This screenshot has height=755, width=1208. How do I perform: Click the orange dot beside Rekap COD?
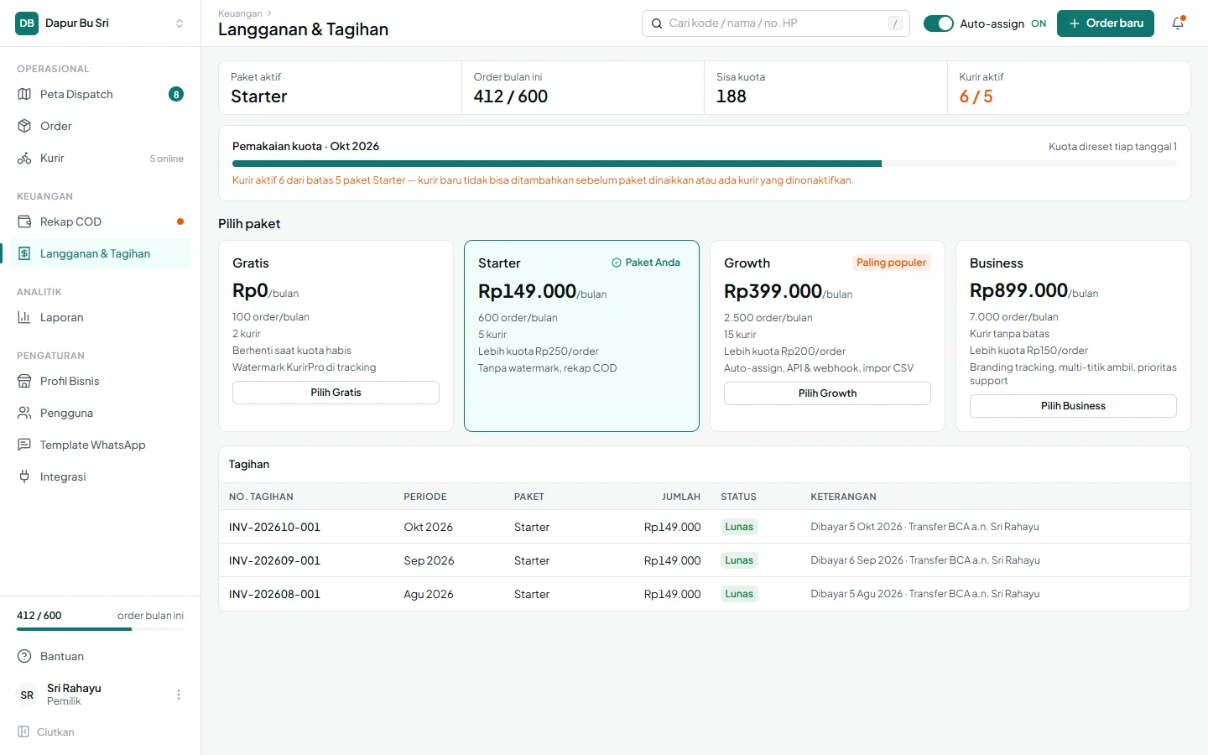tap(180, 221)
